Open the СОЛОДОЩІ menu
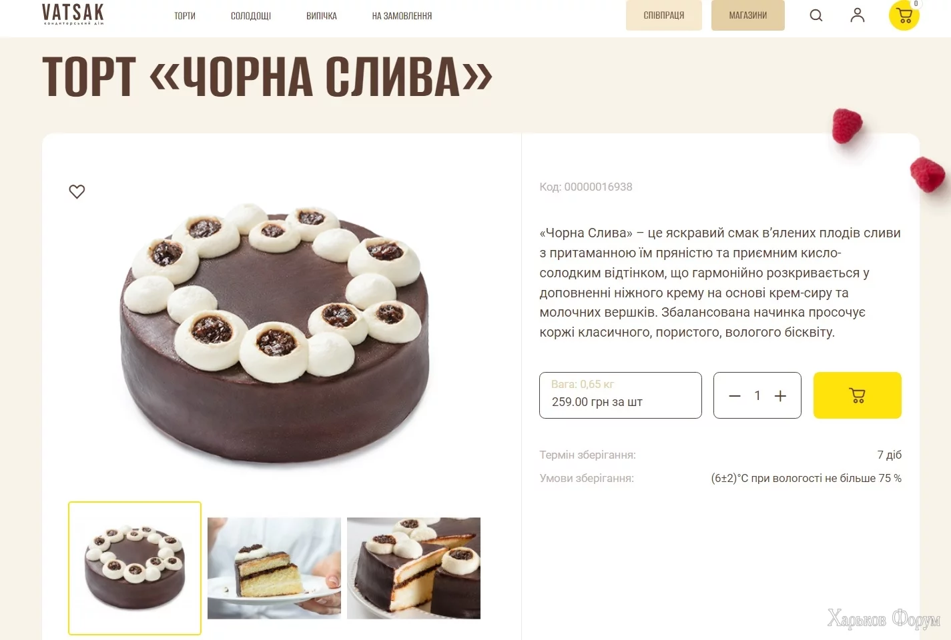 (251, 16)
